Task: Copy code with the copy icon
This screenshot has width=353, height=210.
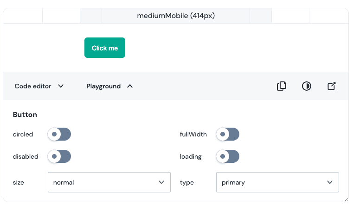Action: point(282,86)
